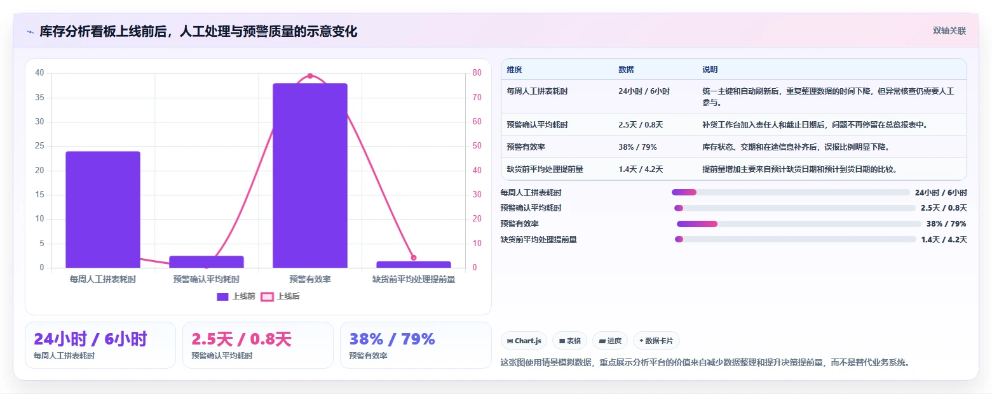
Task: Click the 表格 tag chip
Action: point(570,341)
